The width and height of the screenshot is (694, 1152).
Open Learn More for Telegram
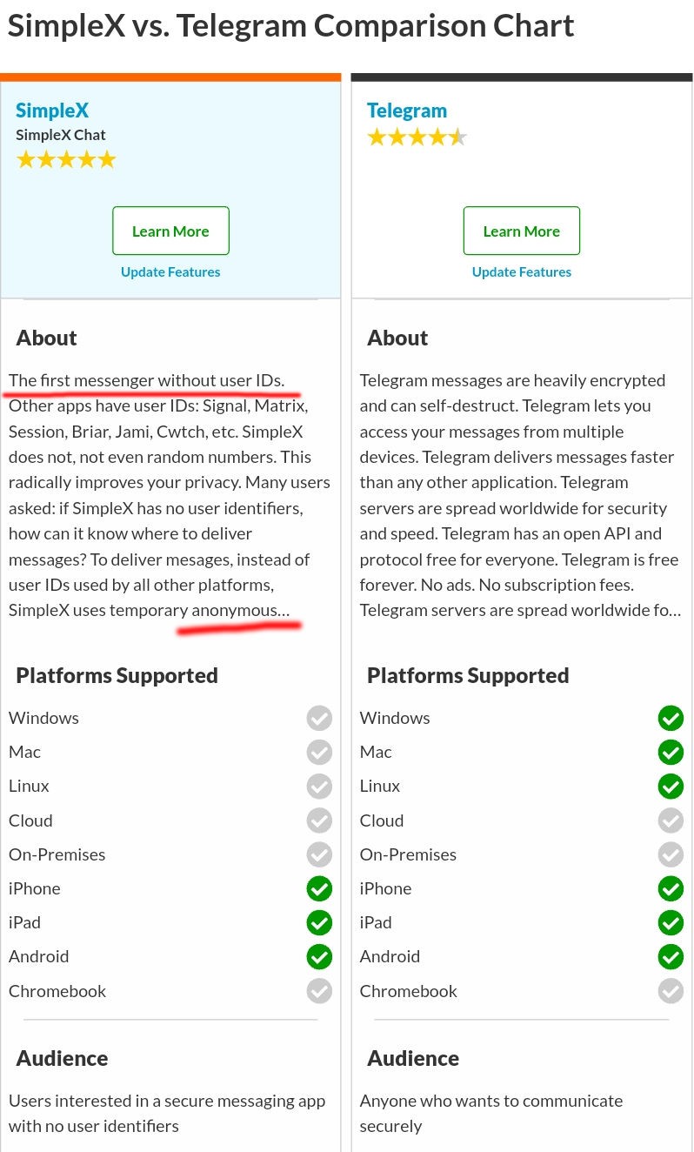[x=522, y=231]
